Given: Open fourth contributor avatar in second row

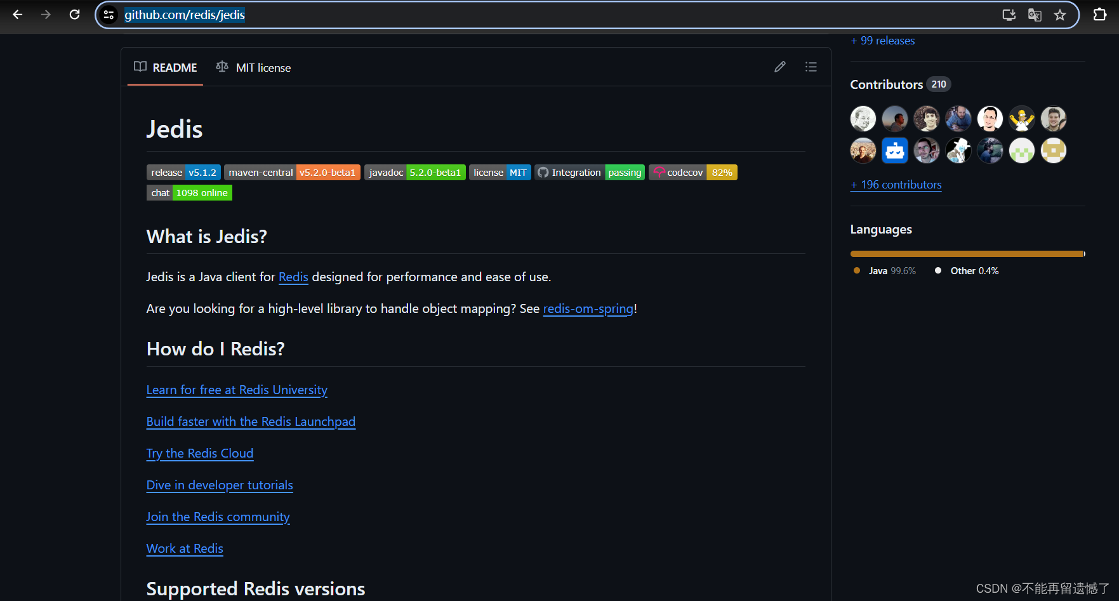Looking at the screenshot, I should 958,150.
